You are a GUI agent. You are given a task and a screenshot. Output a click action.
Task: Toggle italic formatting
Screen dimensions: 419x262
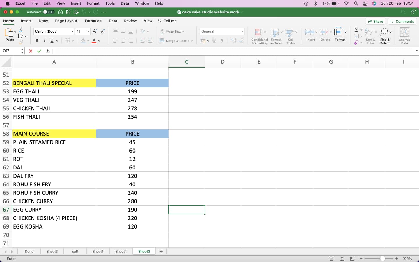point(44,41)
